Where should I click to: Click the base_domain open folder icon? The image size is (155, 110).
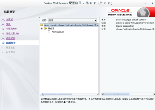coord(42,25)
